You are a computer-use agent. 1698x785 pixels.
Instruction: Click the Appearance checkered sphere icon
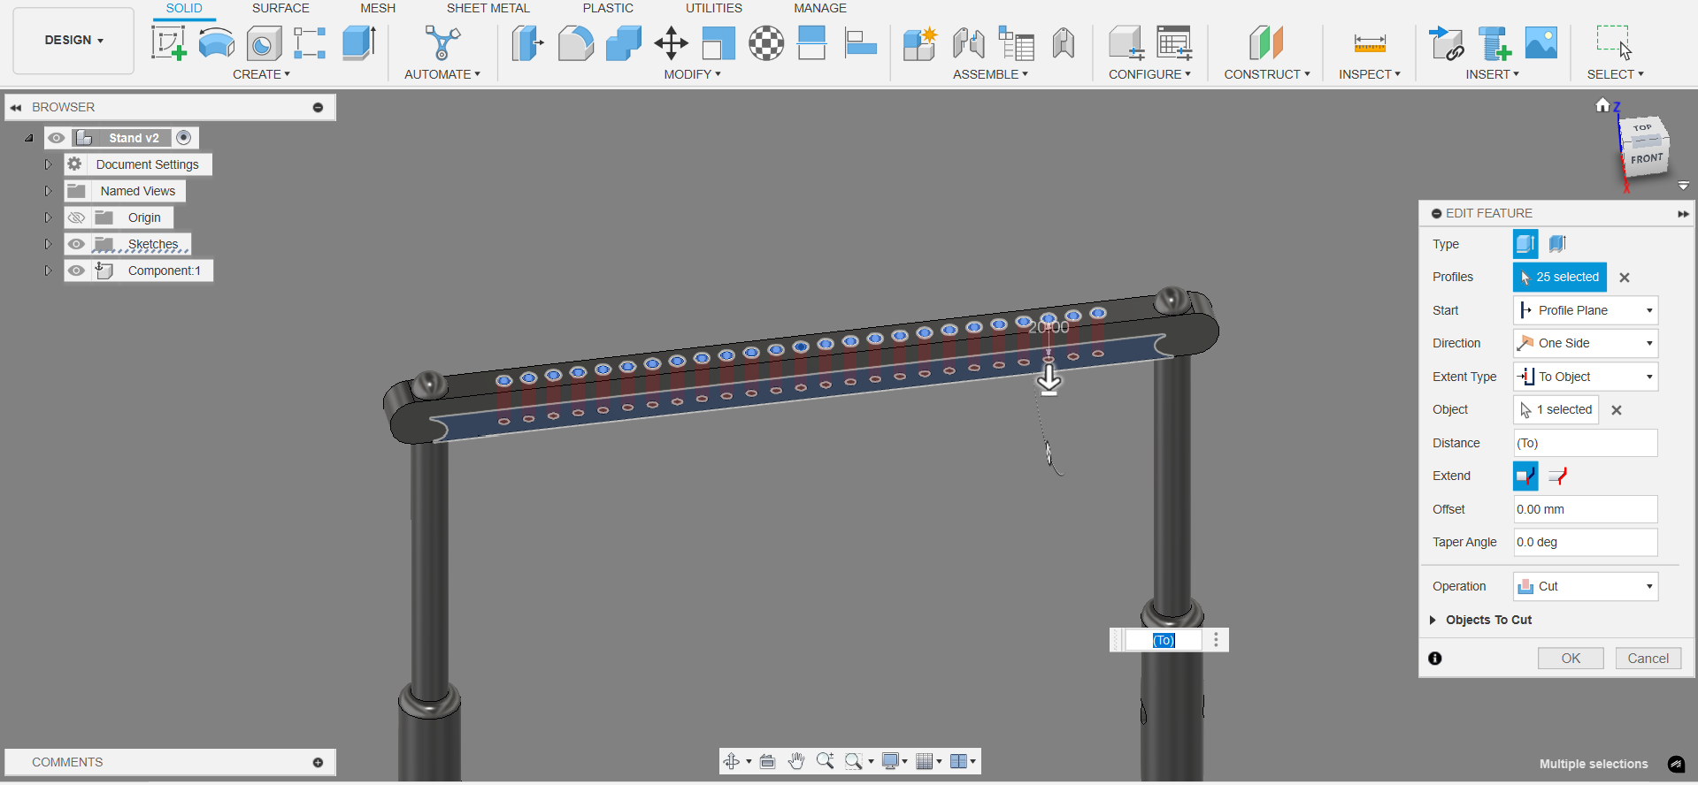[x=766, y=42]
